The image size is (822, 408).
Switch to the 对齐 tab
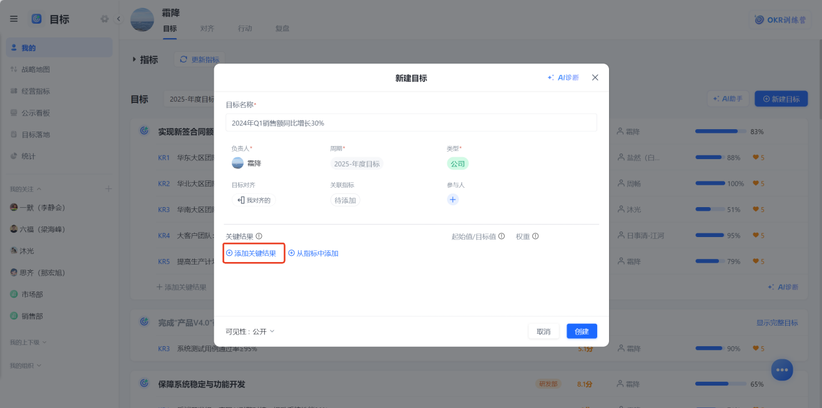click(x=207, y=29)
